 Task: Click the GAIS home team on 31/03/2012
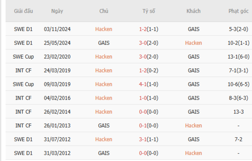[x=104, y=153]
